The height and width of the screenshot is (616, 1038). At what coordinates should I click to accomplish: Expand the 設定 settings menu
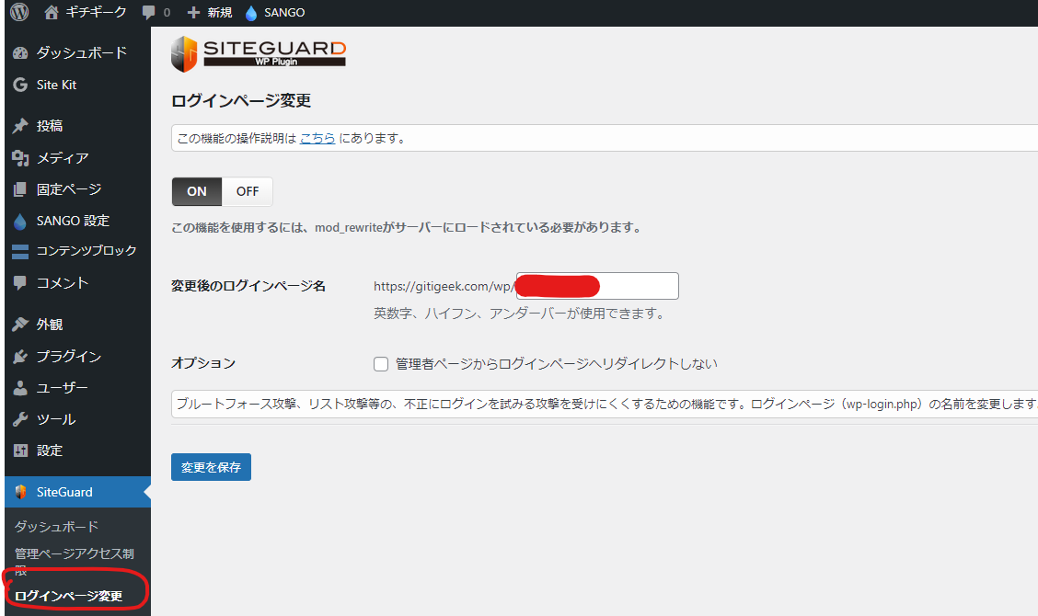point(50,450)
